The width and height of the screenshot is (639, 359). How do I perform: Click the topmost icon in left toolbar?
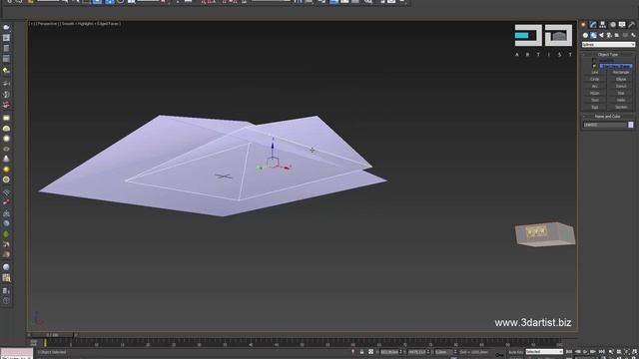[x=6, y=28]
